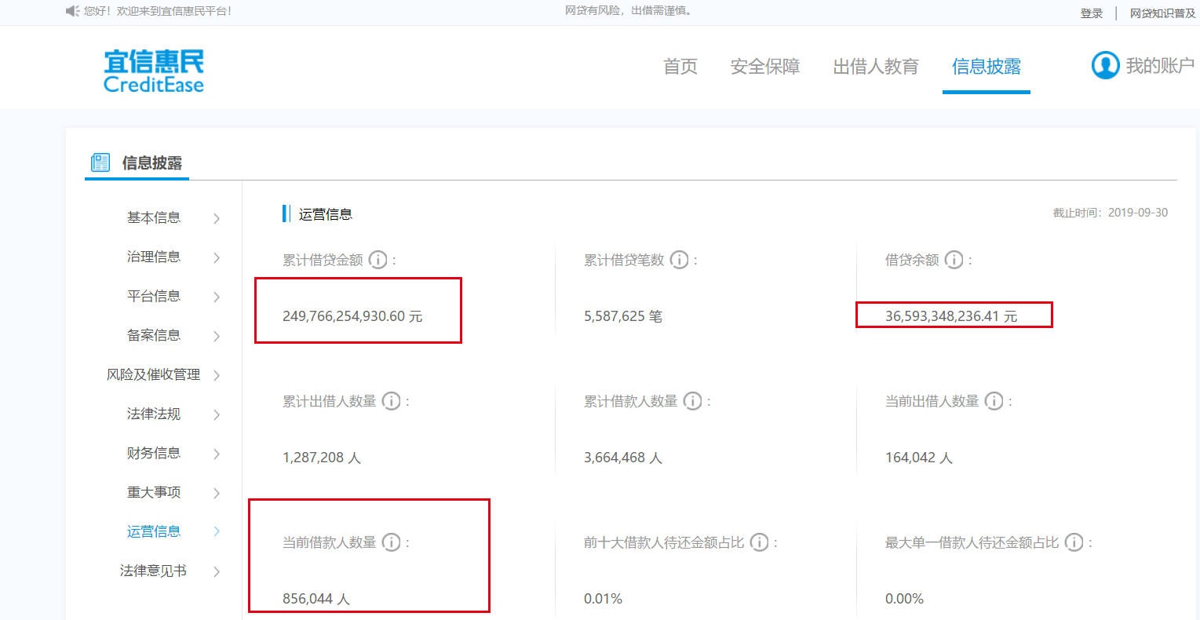Click the 截止时间：2019-09-30 text
1200x620 pixels.
[x=1111, y=213]
